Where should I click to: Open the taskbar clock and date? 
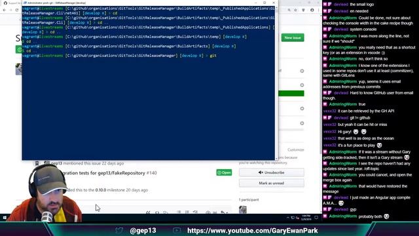click(x=306, y=218)
